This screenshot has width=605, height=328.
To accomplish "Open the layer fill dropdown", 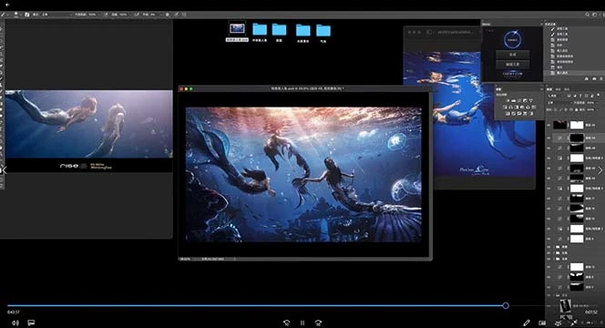I will tap(592, 109).
